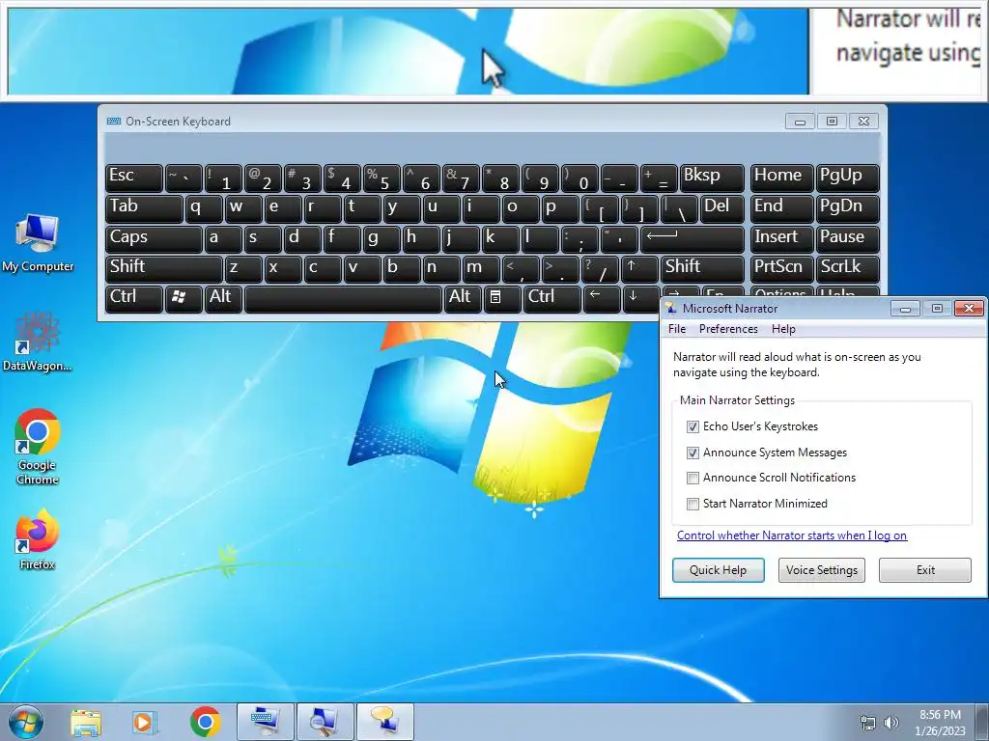Open Chrome from the taskbar
989x741 pixels.
[x=205, y=722]
